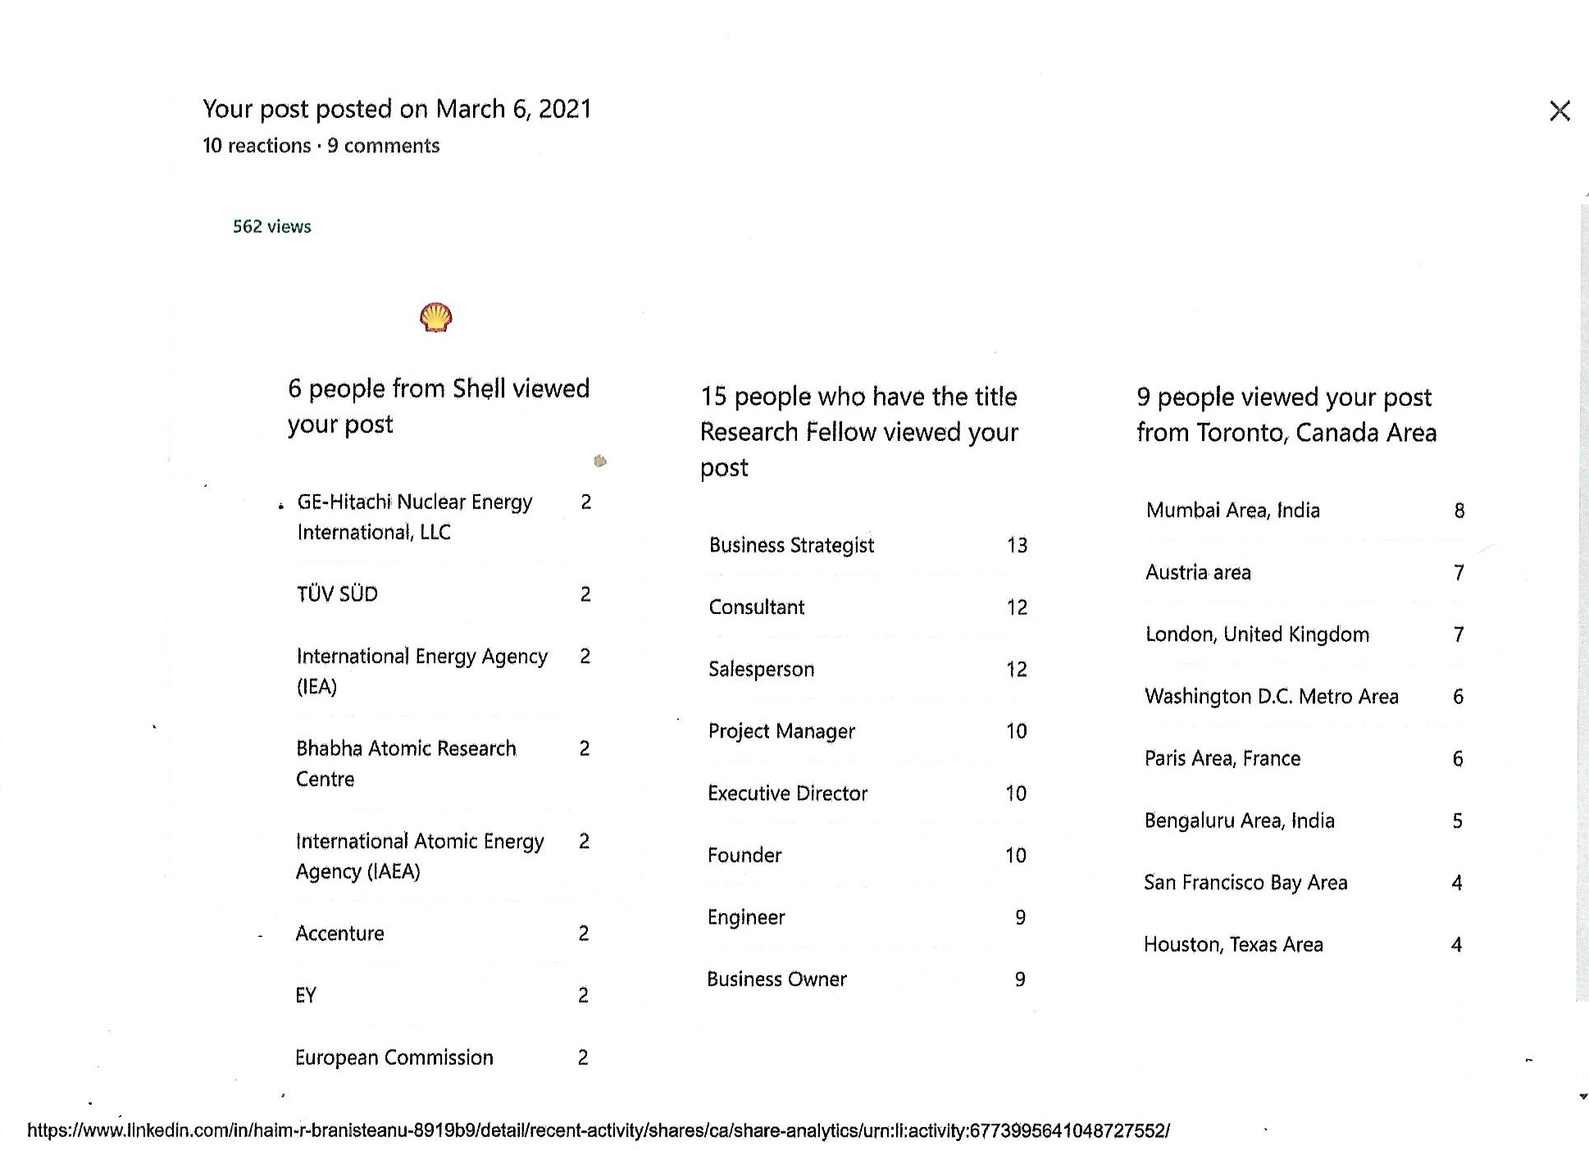1589x1150 pixels.
Task: Close the post analytics dialog
Action: pos(1559,111)
